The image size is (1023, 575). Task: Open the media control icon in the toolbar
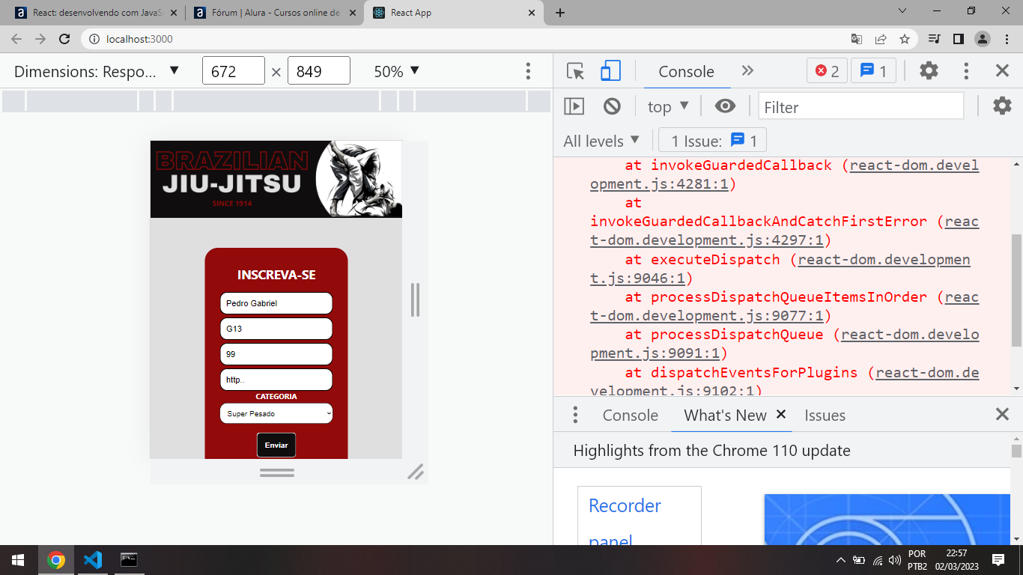[x=934, y=39]
